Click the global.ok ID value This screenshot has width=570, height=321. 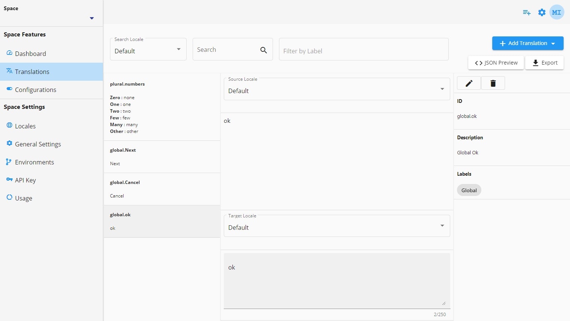click(467, 116)
